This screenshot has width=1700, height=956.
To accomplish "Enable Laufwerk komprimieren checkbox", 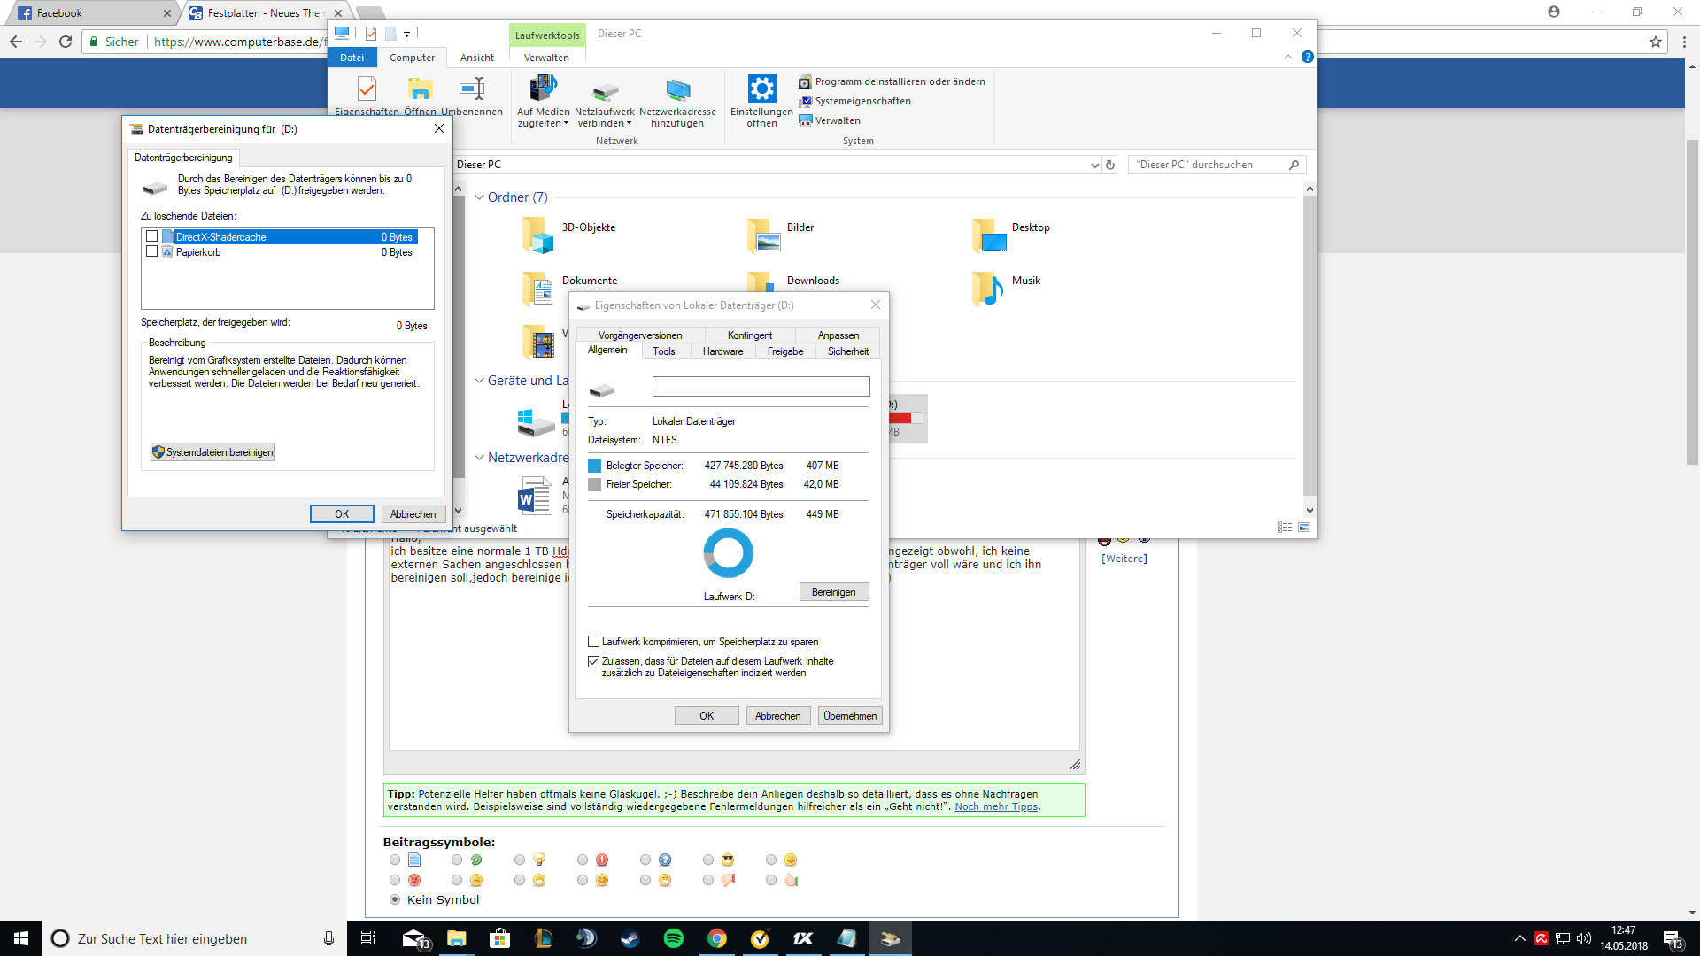I will point(594,642).
